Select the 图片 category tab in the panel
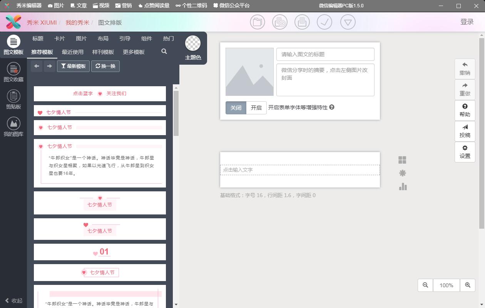This screenshot has width=485, height=308. coord(81,38)
